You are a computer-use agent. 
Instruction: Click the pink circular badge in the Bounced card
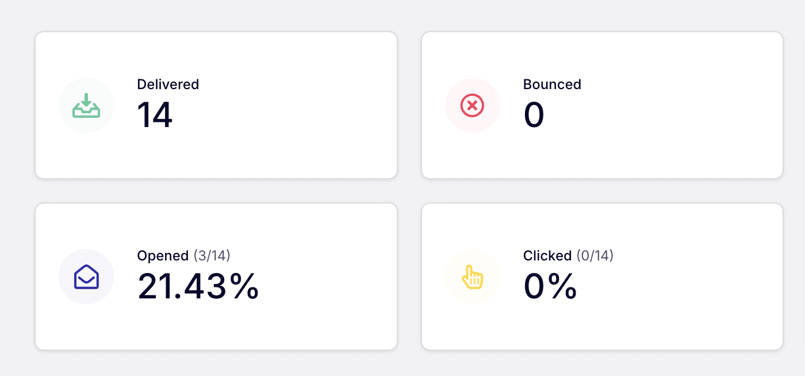[472, 105]
